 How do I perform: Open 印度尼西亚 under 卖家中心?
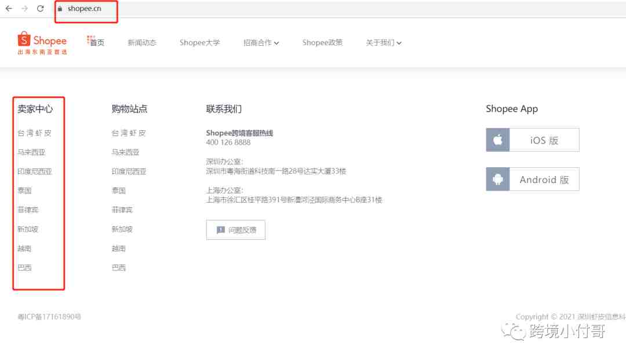click(35, 171)
